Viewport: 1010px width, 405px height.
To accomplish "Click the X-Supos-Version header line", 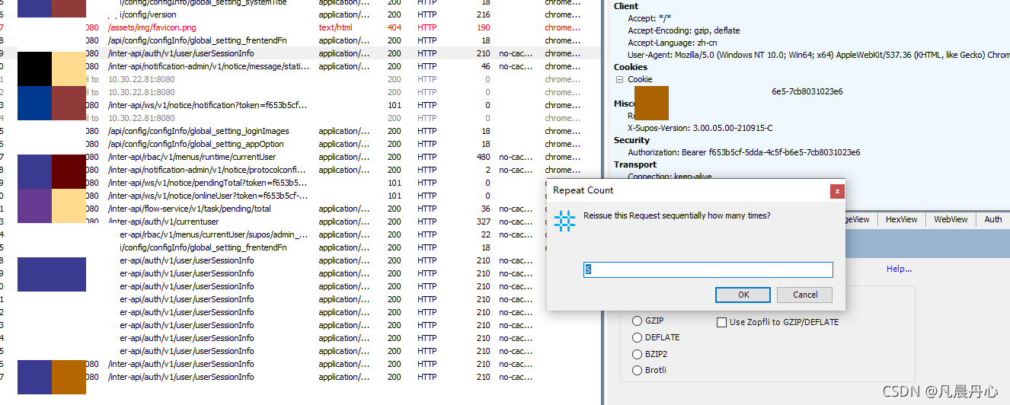I will click(700, 128).
